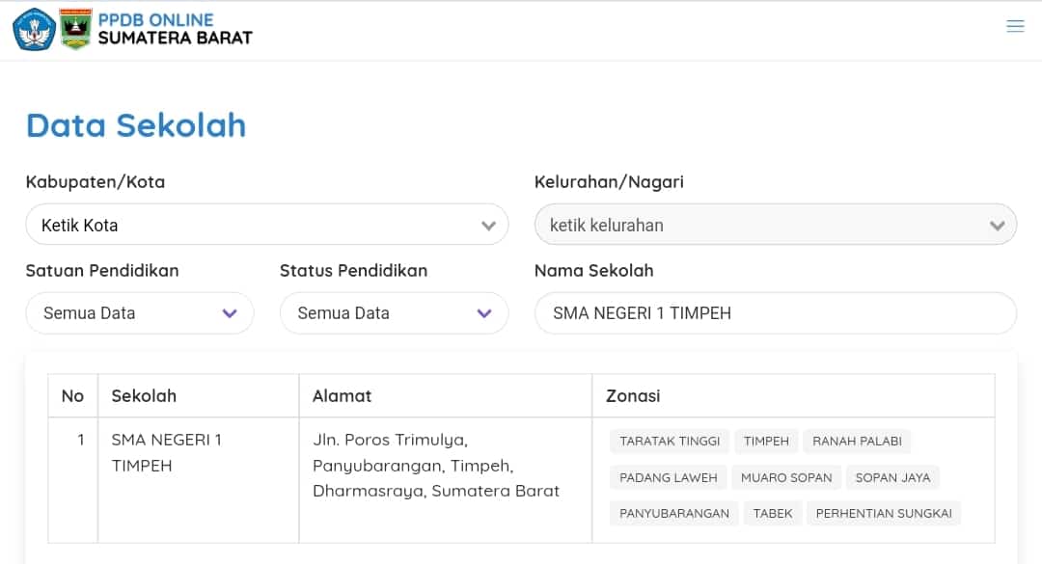Open the Satuan Pendidikan dropdown

(140, 313)
